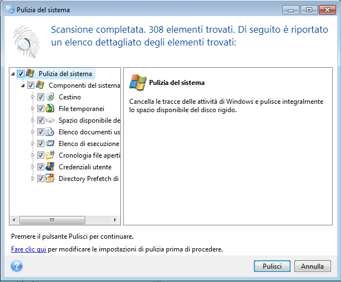
Task: Open help via the question mark icon
Action: click(x=16, y=266)
